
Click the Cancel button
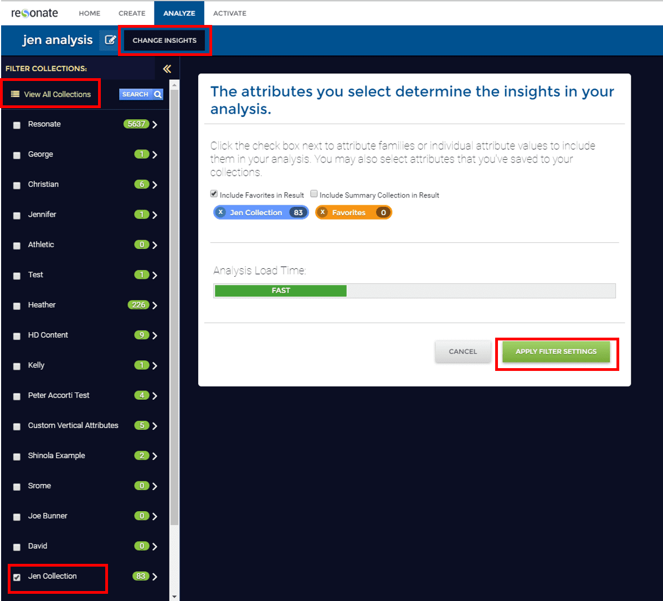(x=462, y=352)
